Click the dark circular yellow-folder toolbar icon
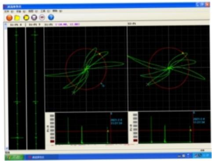Screen dimensions: 212x161 (26, 18)
